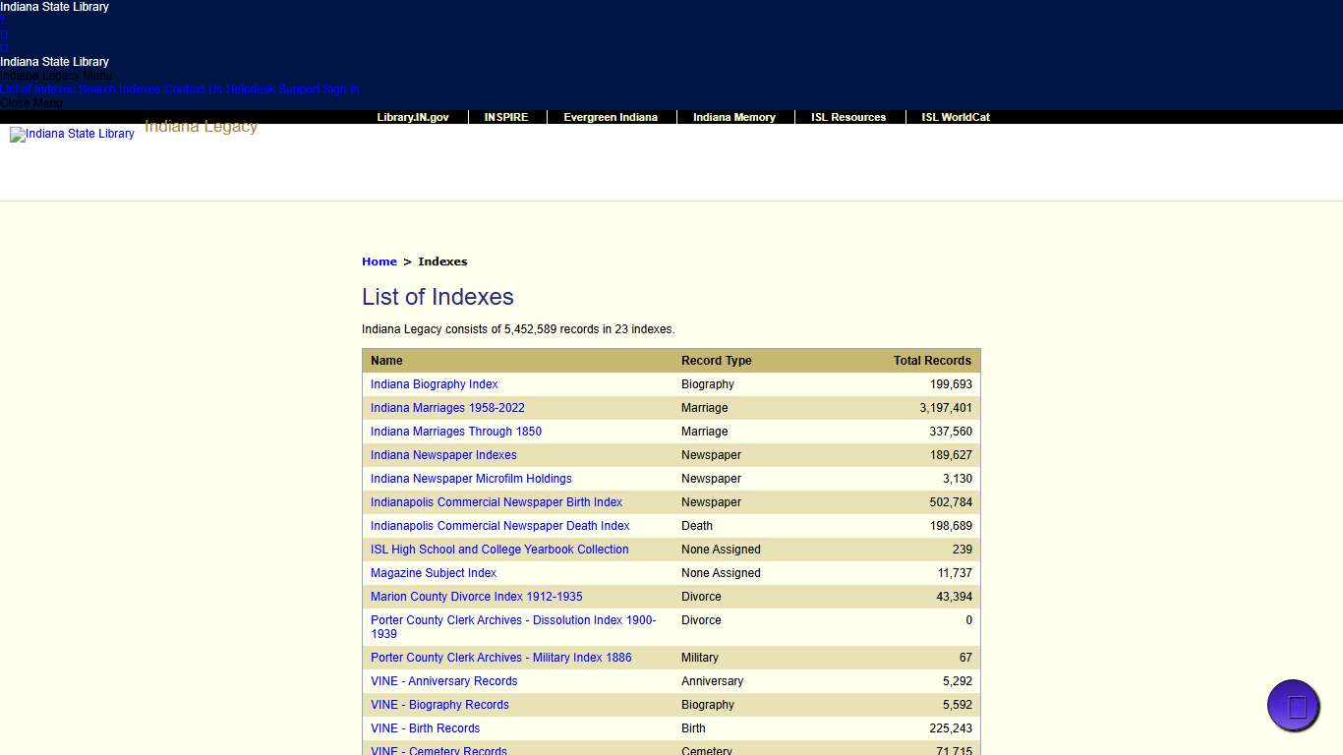Visit ISL WorldCat from top bar

click(955, 117)
